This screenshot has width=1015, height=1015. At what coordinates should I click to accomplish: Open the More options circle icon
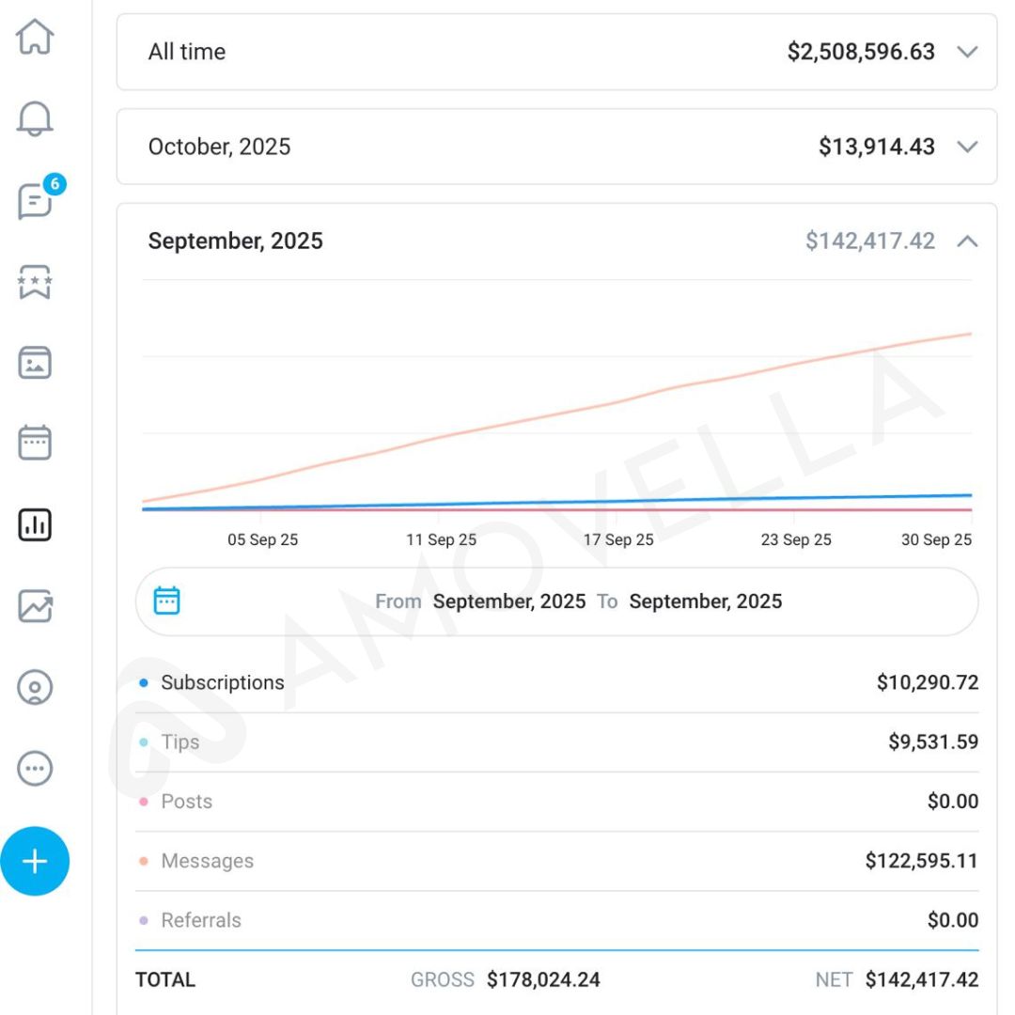click(x=35, y=769)
